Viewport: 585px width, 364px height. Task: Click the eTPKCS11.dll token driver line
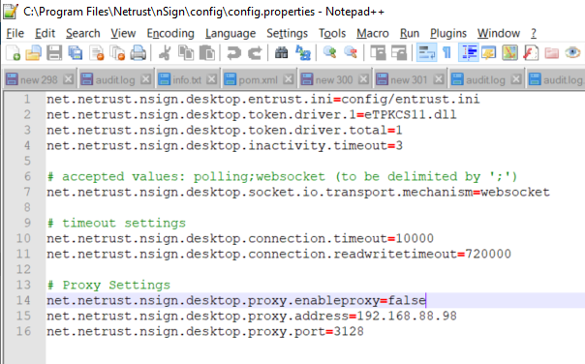click(x=251, y=114)
